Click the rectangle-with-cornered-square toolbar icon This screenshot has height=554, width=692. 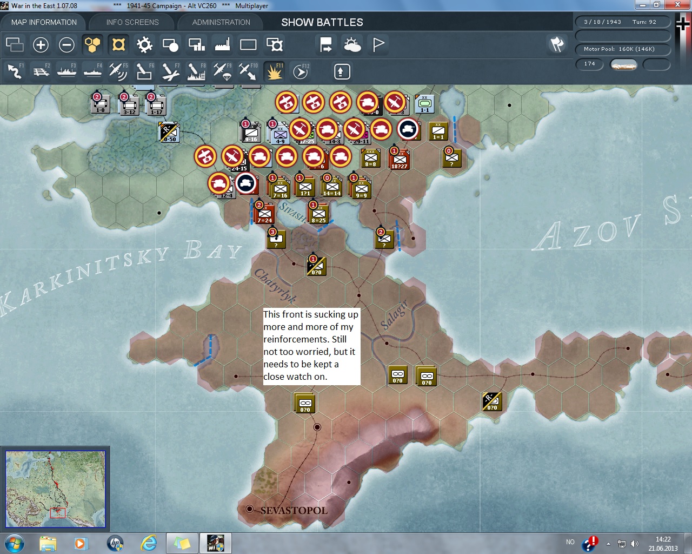click(x=274, y=44)
